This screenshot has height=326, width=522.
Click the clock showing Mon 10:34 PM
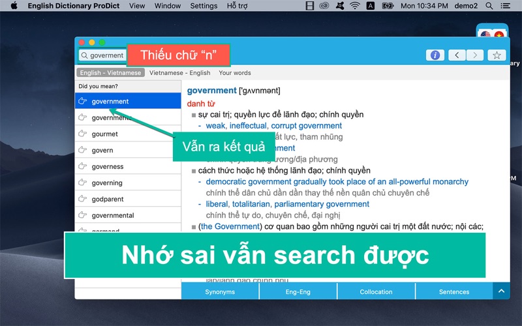click(x=424, y=6)
